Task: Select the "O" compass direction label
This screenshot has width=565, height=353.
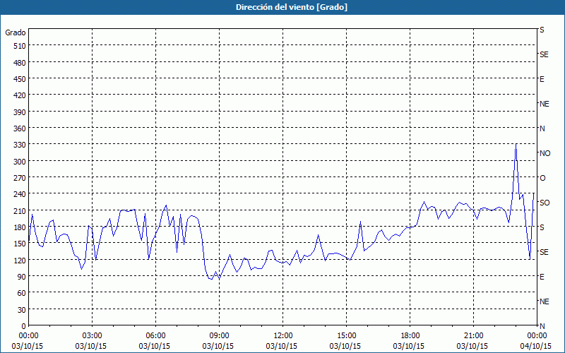Action: (x=542, y=179)
